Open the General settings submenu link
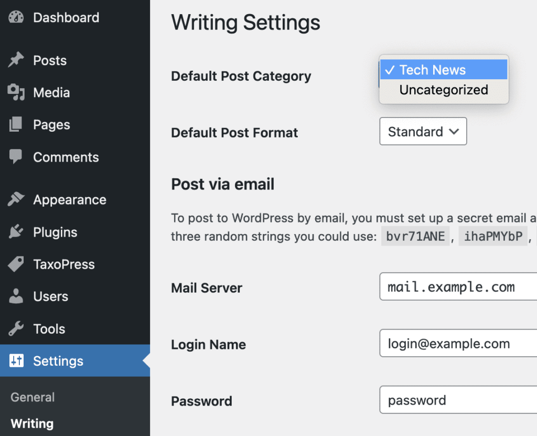 pyautogui.click(x=33, y=397)
